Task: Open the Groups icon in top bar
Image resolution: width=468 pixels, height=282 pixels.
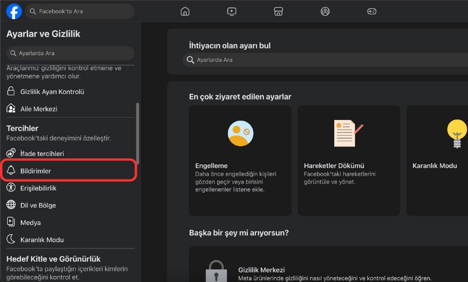Action: pos(325,11)
